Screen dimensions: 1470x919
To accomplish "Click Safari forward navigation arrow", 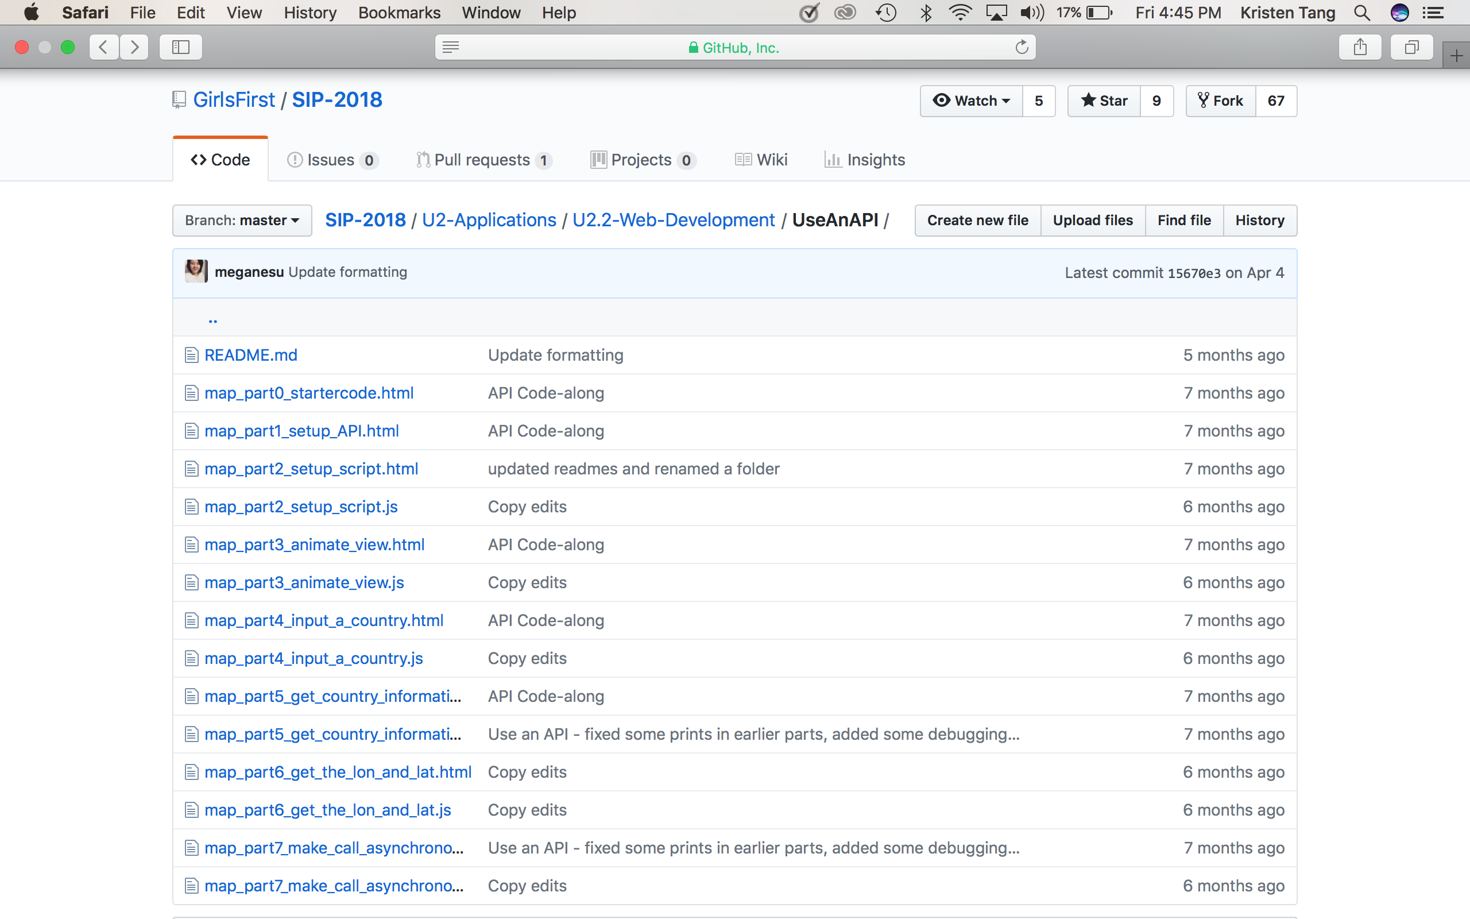I will [x=134, y=47].
